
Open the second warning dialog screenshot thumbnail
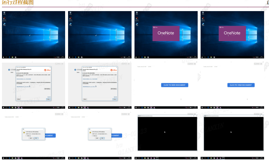click(100, 136)
